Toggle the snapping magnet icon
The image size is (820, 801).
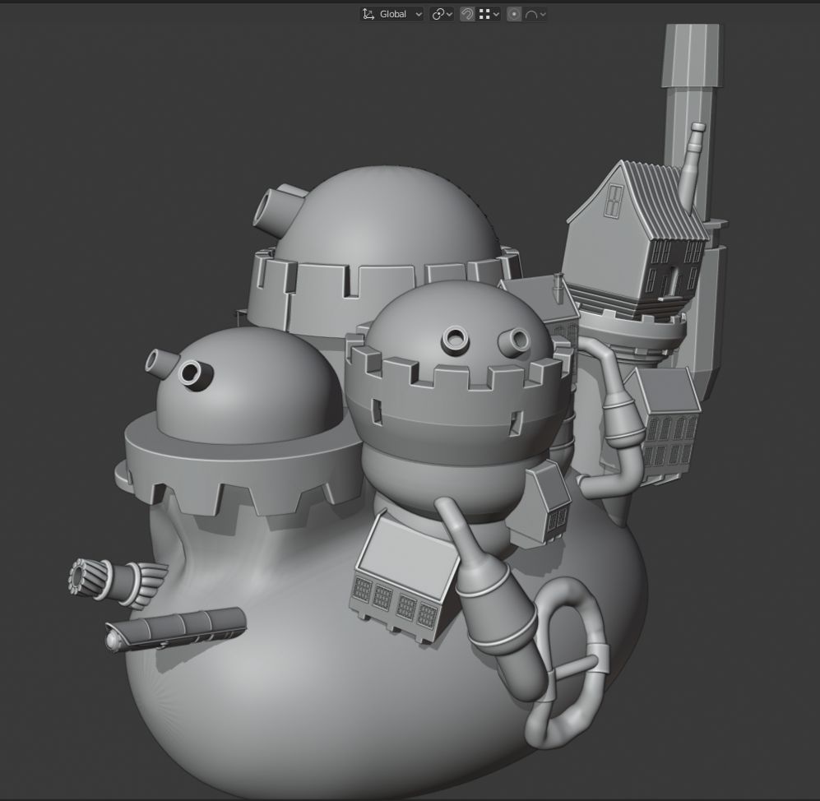(467, 14)
